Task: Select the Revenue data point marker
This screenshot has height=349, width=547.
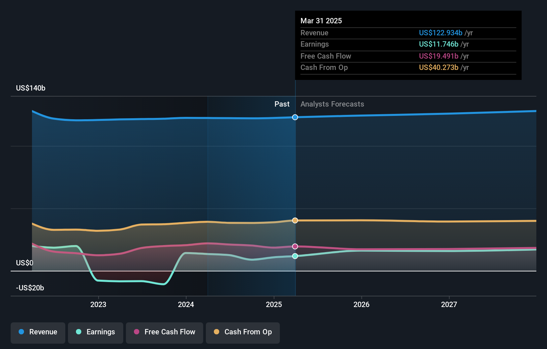Action: pyautogui.click(x=295, y=117)
